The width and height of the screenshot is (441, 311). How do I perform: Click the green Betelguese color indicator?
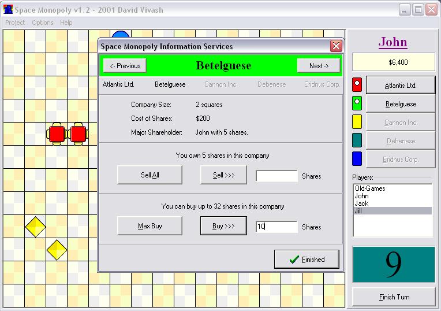[x=357, y=103]
